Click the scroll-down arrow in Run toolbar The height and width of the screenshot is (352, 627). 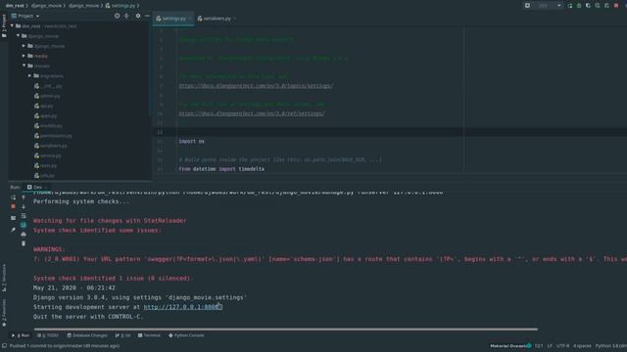pos(24,206)
